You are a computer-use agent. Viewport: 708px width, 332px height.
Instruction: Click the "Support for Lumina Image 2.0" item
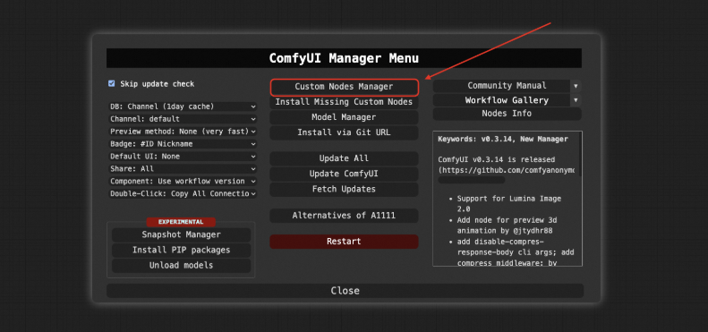[509, 204]
